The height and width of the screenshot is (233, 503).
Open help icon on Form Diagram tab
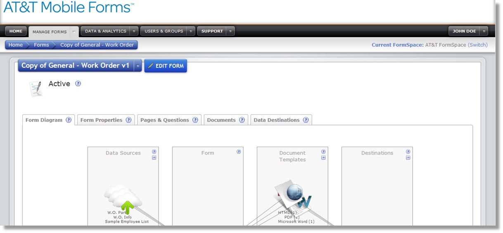click(69, 120)
